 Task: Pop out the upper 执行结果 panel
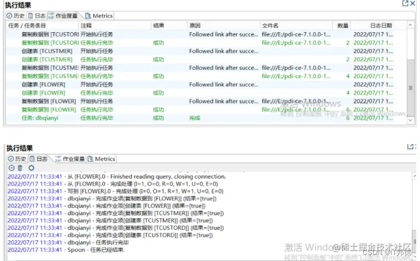(x=405, y=3)
